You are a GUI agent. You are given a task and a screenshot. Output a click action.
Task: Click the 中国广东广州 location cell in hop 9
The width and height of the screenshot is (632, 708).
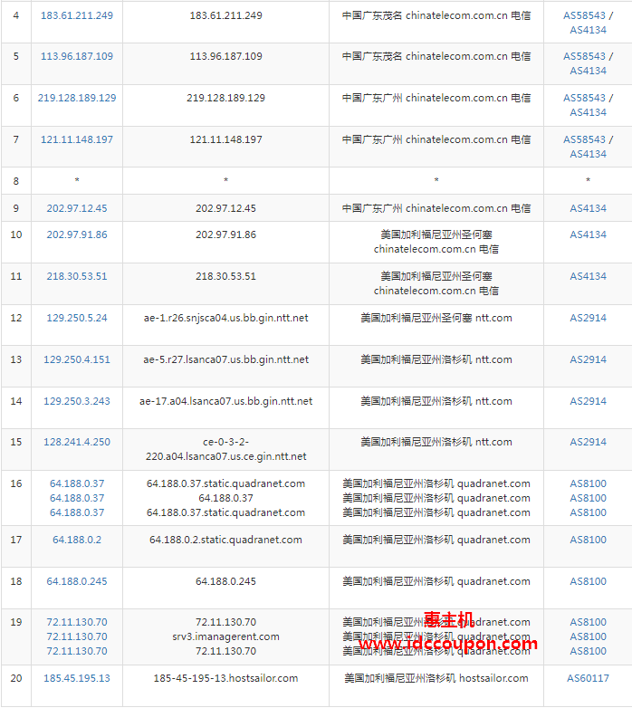tap(436, 208)
